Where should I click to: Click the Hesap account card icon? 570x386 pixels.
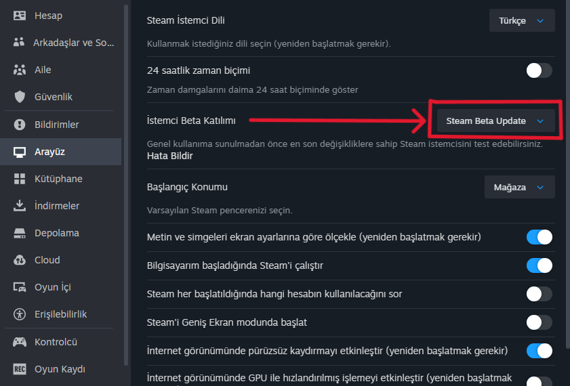coord(20,16)
